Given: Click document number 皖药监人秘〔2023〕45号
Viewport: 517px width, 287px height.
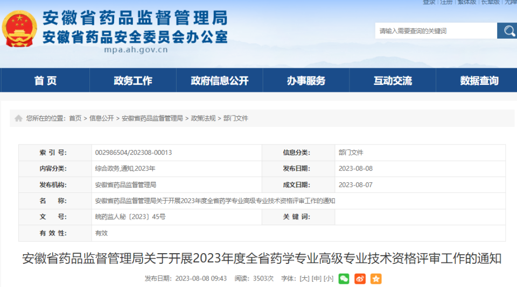Looking at the screenshot, I should click(130, 217).
